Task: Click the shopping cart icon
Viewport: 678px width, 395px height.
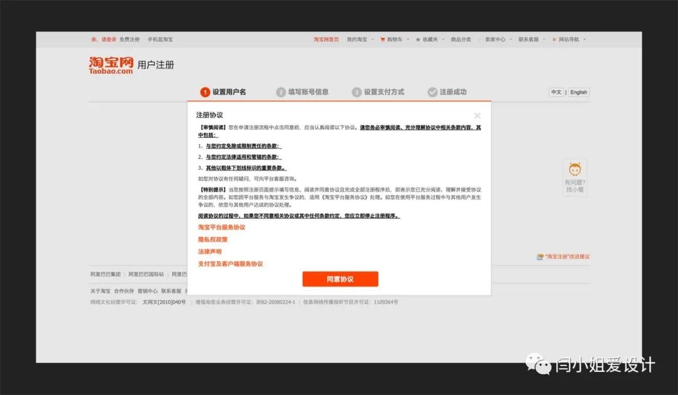Action: click(383, 39)
